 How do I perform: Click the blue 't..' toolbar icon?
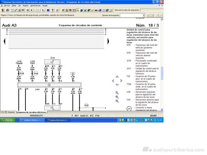click(43, 10)
